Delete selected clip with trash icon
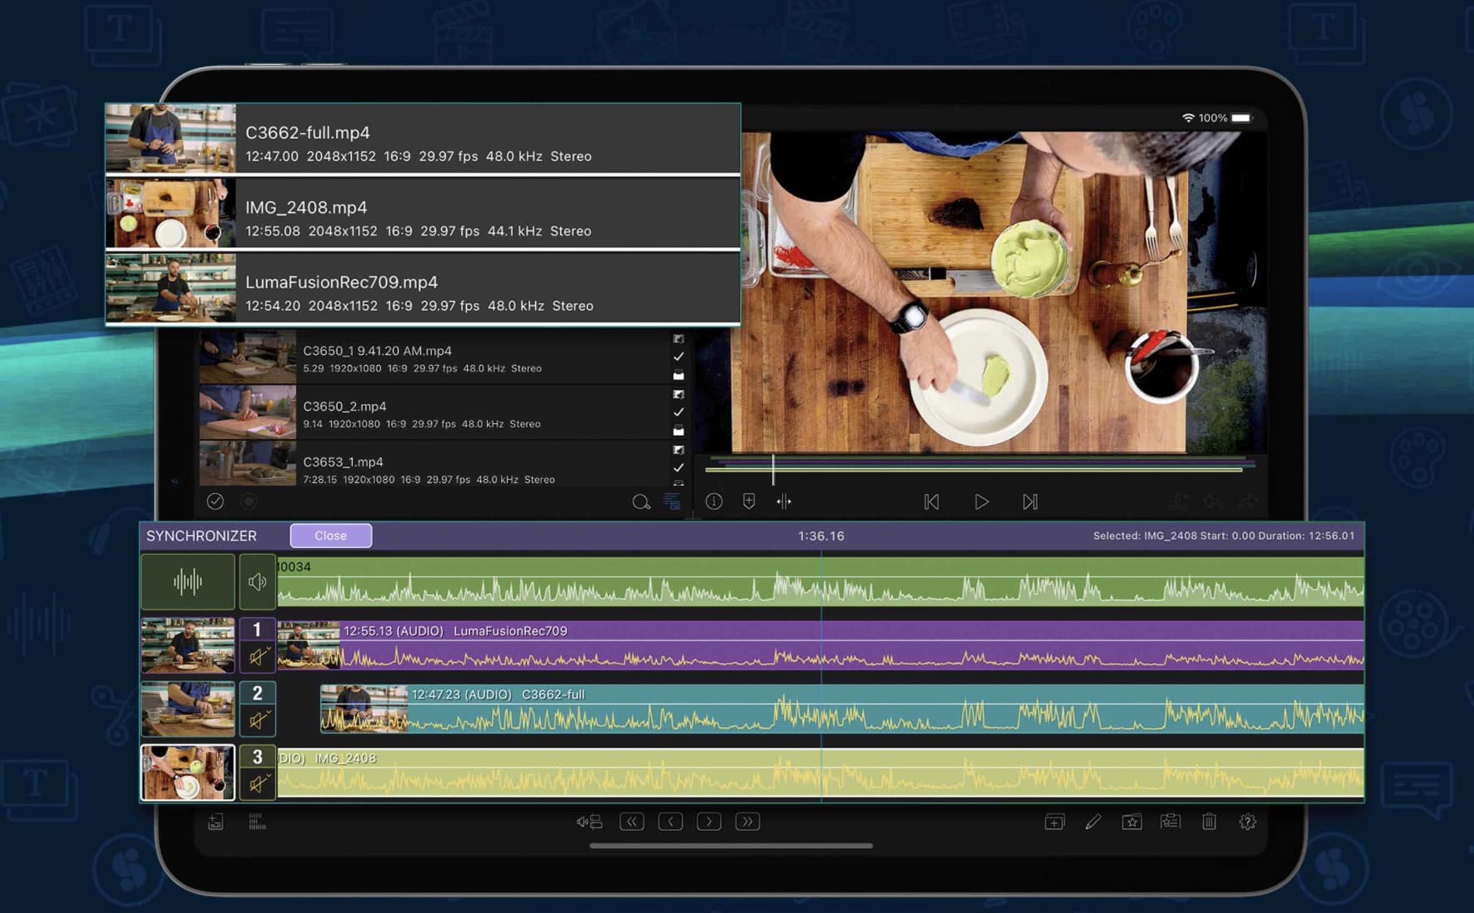Viewport: 1474px width, 913px height. point(1209,822)
